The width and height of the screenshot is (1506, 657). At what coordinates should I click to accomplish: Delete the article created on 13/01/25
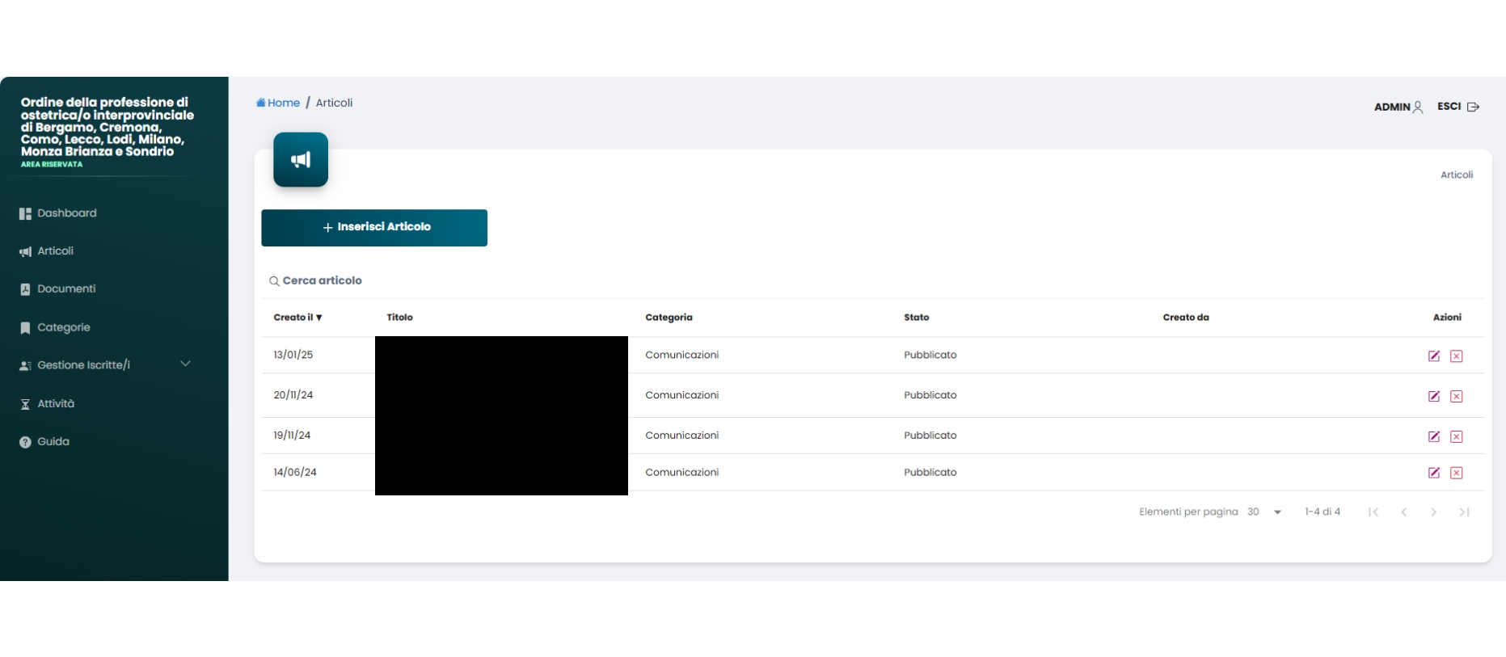[x=1456, y=356]
